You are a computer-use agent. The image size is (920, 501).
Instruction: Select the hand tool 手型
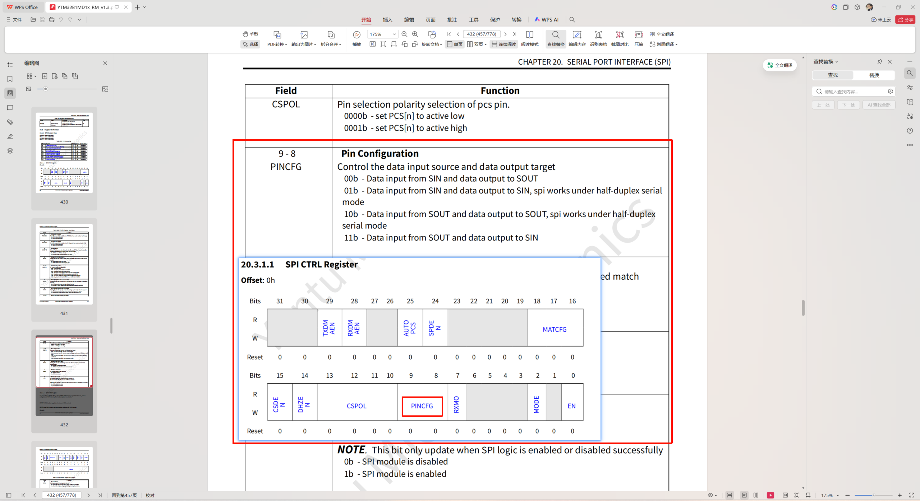point(250,34)
